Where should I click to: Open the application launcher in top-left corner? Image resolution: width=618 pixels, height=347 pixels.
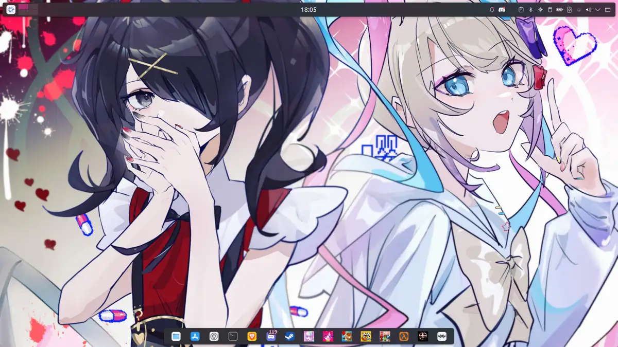pyautogui.click(x=11, y=10)
